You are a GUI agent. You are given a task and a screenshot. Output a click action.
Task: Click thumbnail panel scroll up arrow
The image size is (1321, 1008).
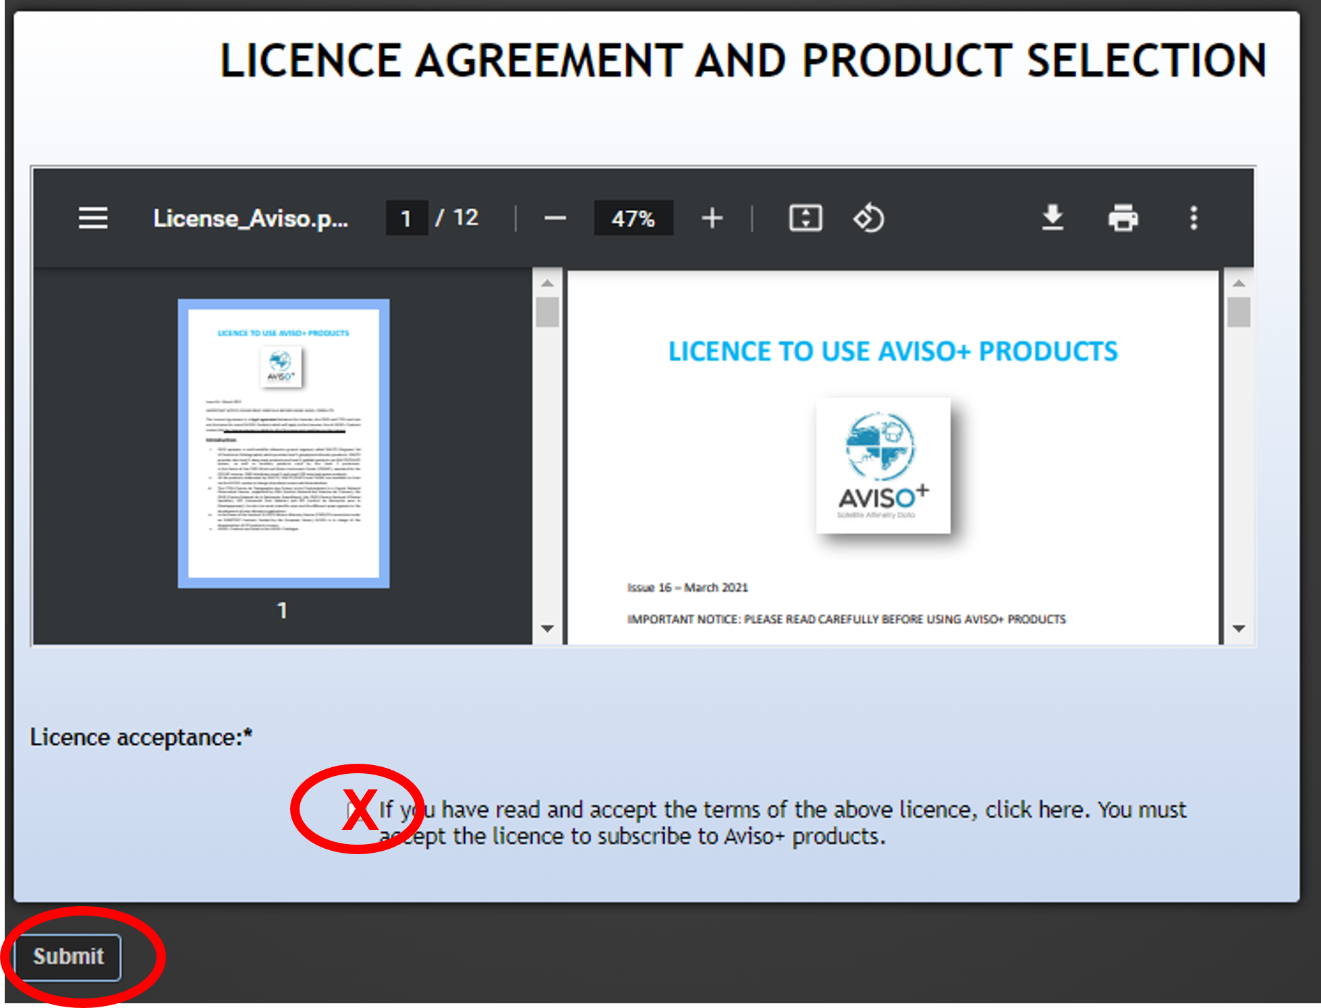(547, 283)
